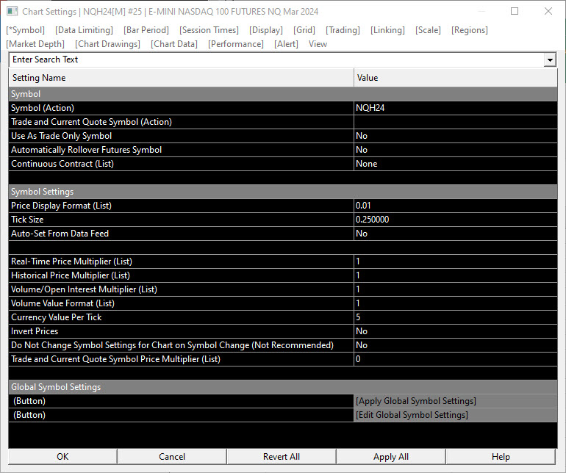
Task: Open the search text dropdown arrow
Action: click(x=550, y=59)
